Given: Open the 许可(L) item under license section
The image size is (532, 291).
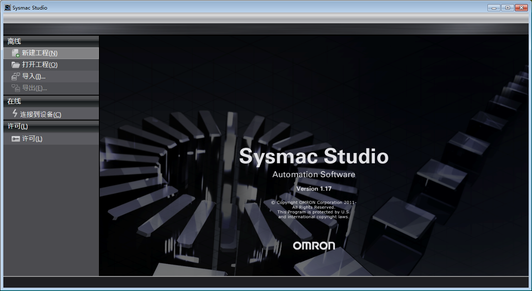Looking at the screenshot, I should click(x=32, y=139).
